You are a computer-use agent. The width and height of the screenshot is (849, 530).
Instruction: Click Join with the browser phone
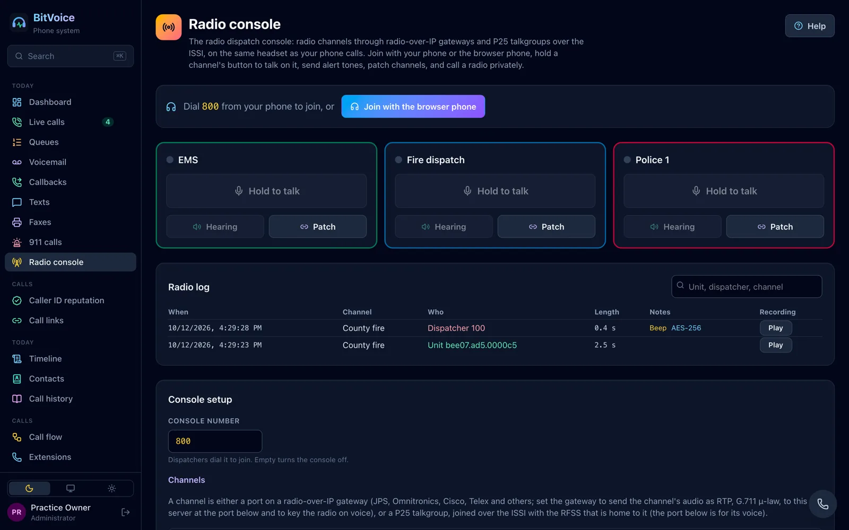pos(413,107)
